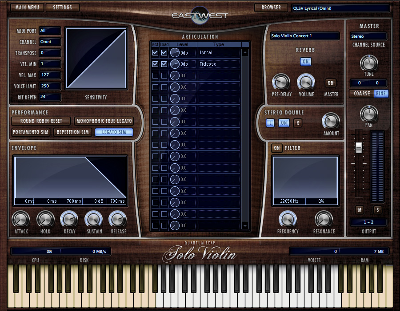Open the Main Menu

[27, 8]
